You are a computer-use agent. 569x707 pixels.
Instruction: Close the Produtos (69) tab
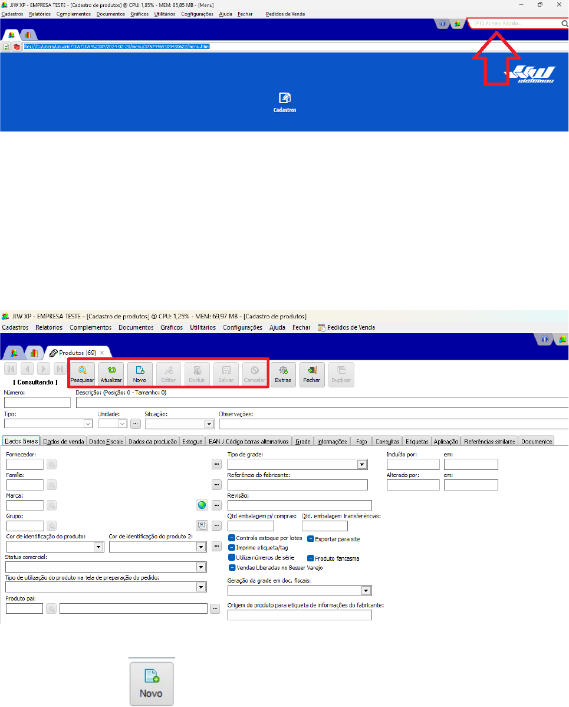(101, 353)
